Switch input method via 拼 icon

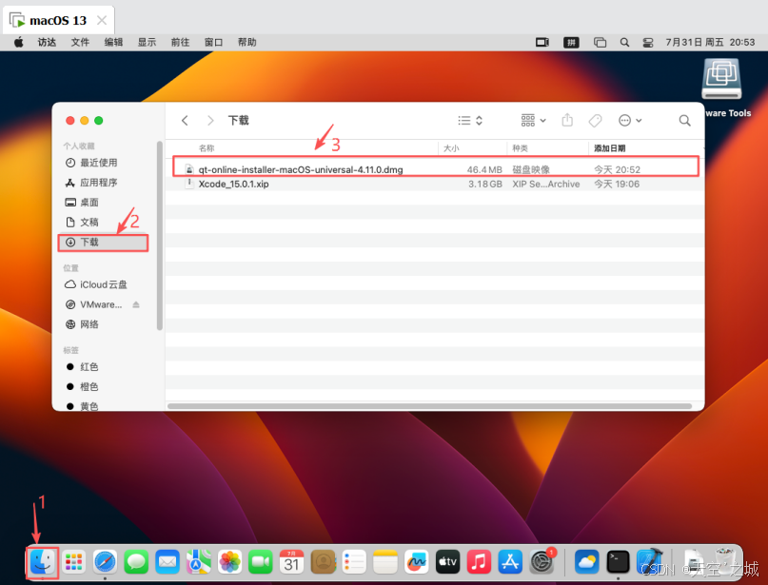point(571,43)
